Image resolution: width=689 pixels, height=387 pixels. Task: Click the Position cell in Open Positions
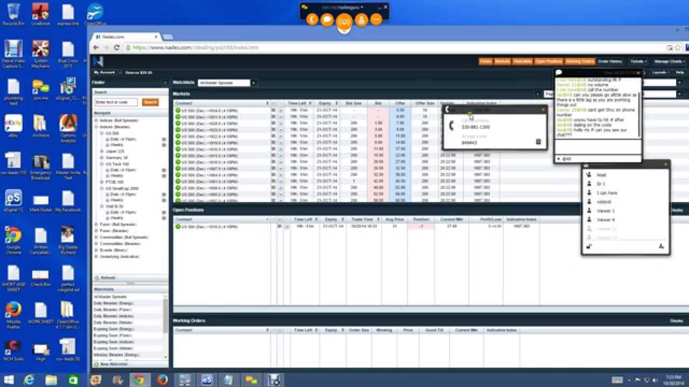[x=420, y=226]
